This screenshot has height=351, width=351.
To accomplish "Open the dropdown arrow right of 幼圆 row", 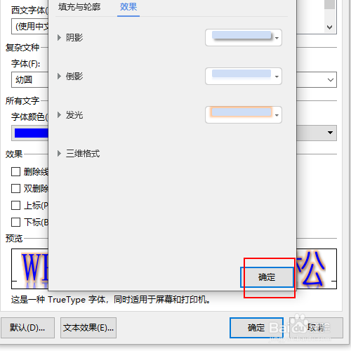I will pyautogui.click(x=331, y=80).
